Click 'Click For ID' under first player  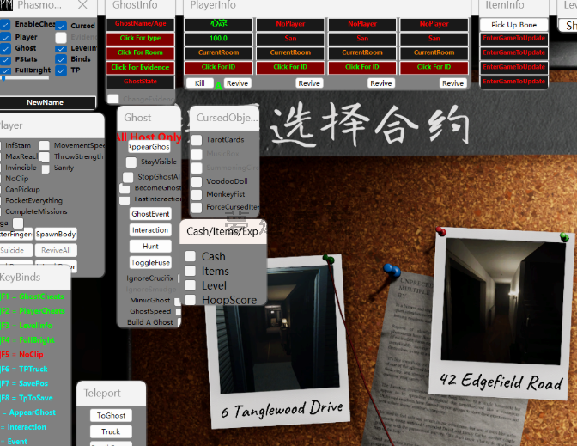pyautogui.click(x=219, y=67)
